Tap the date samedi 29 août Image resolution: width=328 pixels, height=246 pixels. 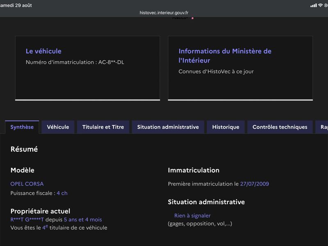click(x=16, y=5)
